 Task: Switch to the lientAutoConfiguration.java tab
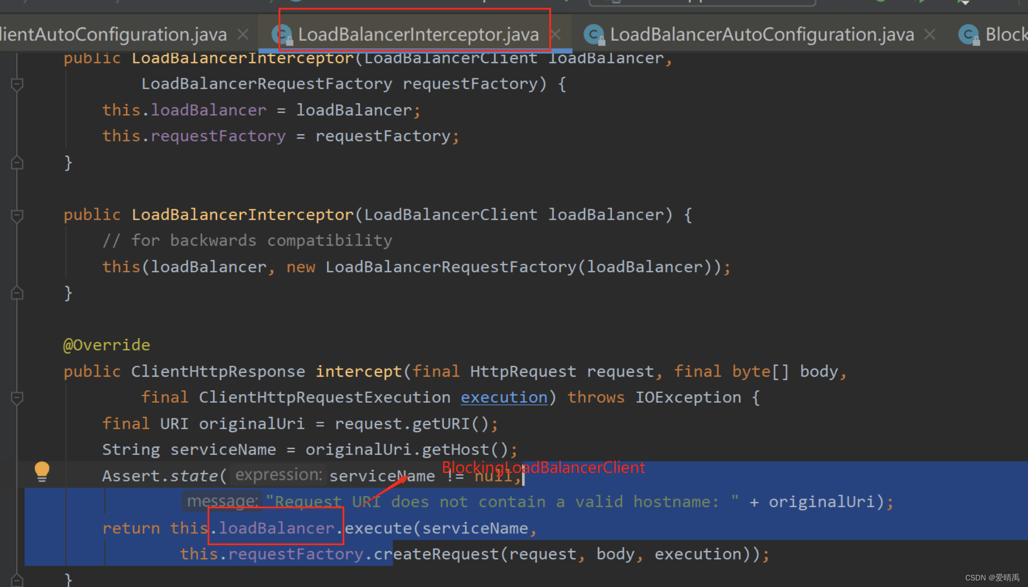114,34
